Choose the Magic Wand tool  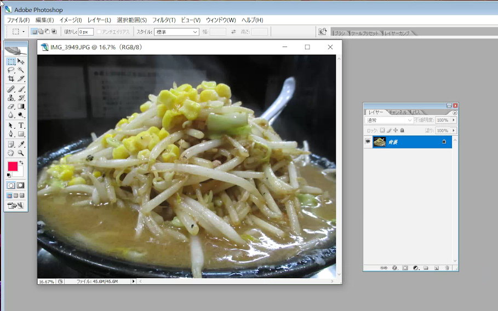[x=21, y=70]
